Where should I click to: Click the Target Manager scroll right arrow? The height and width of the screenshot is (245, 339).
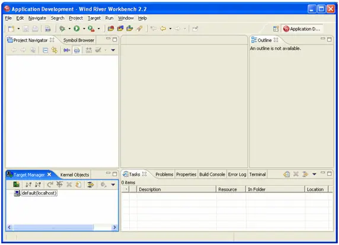pyautogui.click(x=114, y=227)
